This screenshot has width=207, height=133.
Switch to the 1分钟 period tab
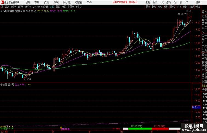[x=14, y=7]
